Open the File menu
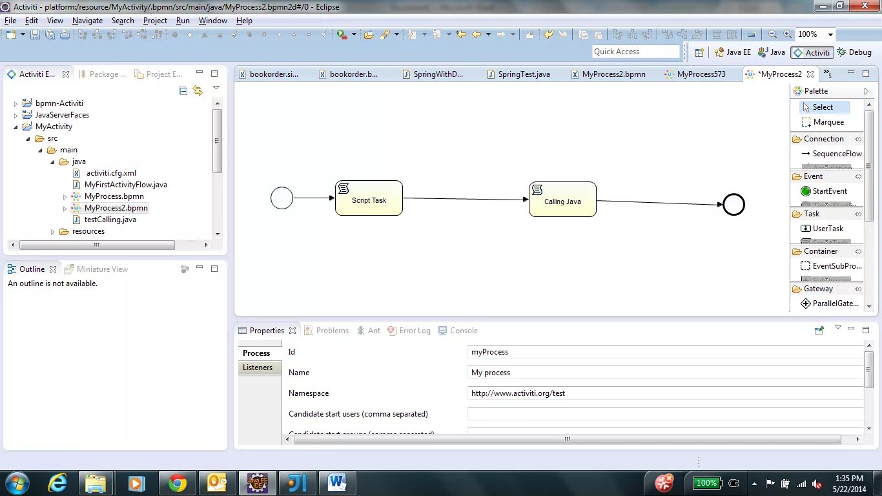Viewport: 882px width, 496px height. coord(10,21)
